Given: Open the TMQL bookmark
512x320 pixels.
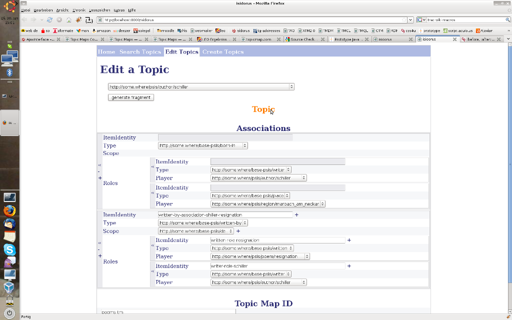Looking at the screenshot, I should click(361, 30).
